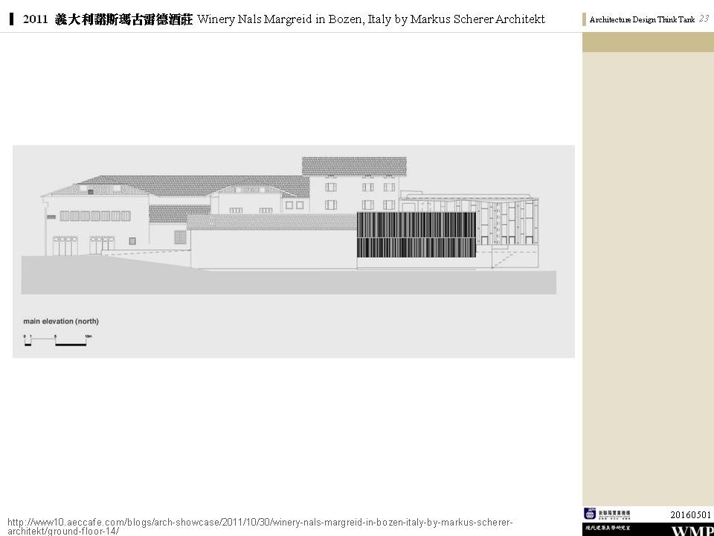Click the page number 23
The width and height of the screenshot is (714, 536).
pyautogui.click(x=704, y=19)
